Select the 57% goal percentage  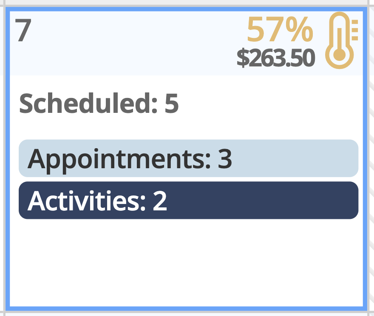280,31
